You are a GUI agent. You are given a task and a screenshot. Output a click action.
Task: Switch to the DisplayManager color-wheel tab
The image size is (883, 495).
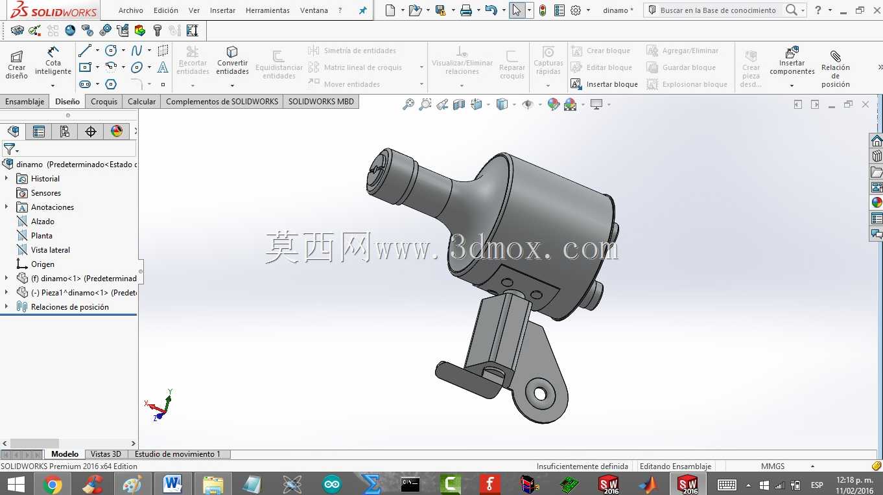tap(117, 132)
